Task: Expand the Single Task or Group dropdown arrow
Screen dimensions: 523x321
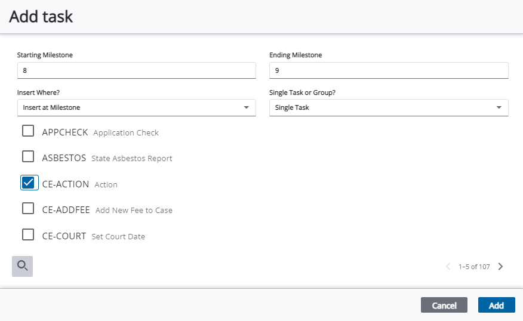Action: 499,107
